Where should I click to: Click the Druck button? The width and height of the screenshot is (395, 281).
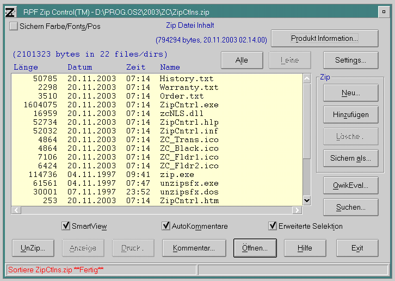[x=133, y=248]
